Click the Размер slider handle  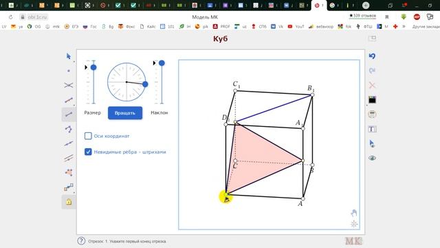(x=93, y=68)
